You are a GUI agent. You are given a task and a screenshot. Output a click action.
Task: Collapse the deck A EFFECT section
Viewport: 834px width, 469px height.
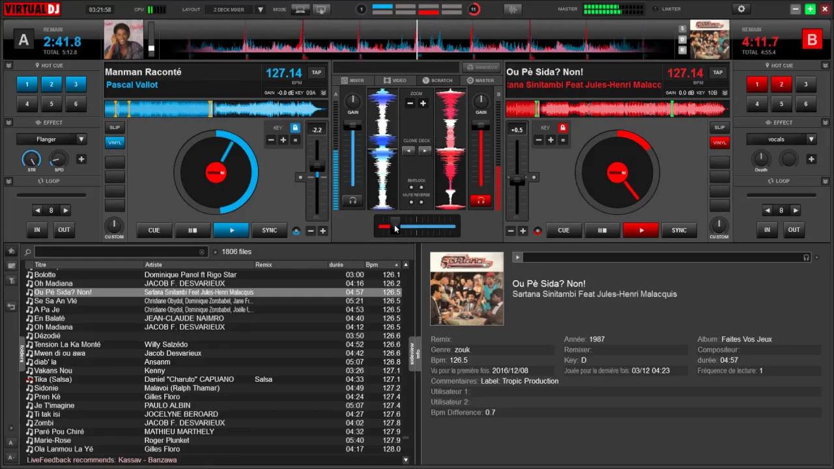[9, 122]
